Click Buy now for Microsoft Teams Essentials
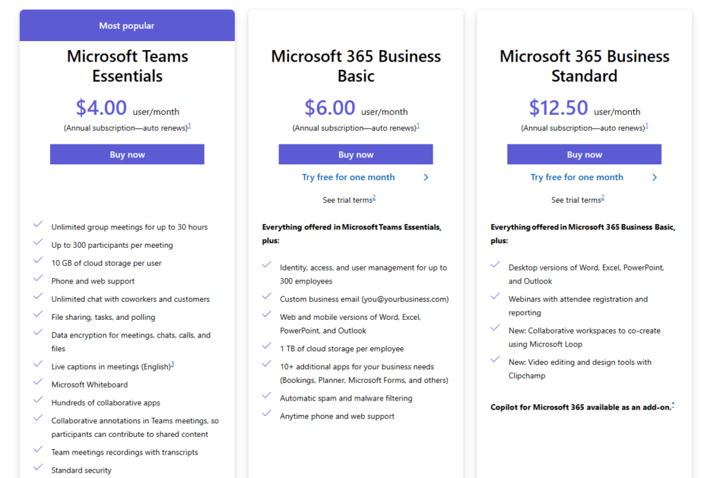701x478 pixels. (x=127, y=154)
